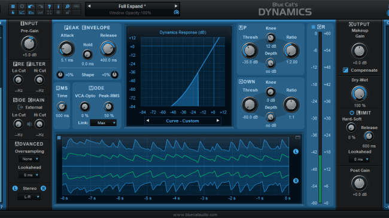This screenshot has height=218, width=389.
Task: Toggle R channel in waveform display
Action: coord(296,181)
